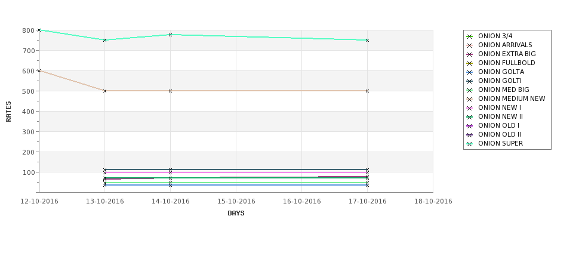The height and width of the screenshot is (256, 582).
Task: Select the ONION OLD I legend label
Action: (498, 125)
